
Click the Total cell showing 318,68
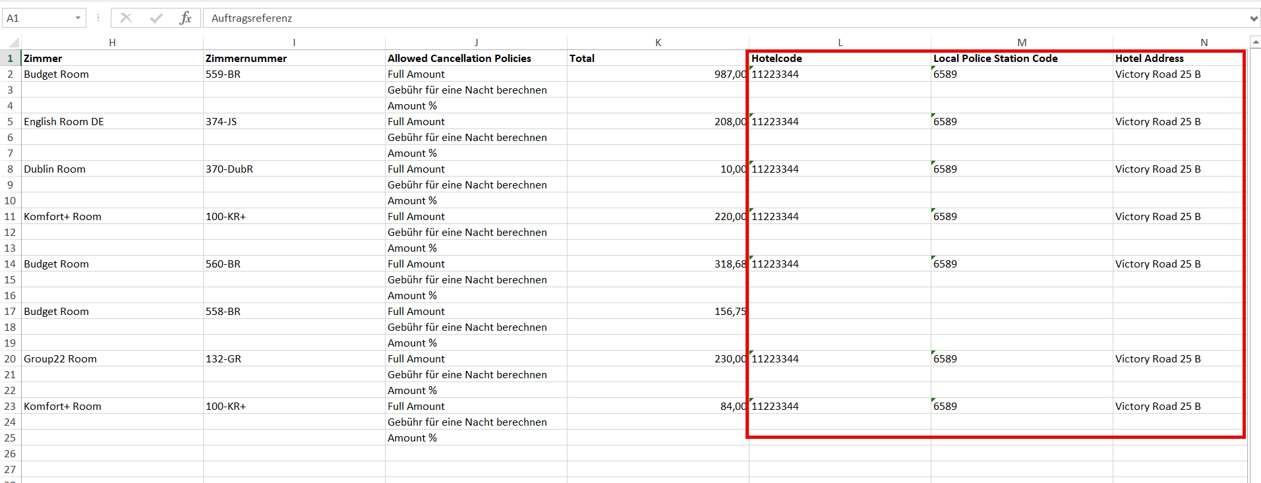730,264
